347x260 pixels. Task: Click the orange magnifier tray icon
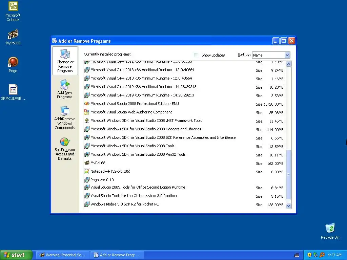tap(322, 255)
